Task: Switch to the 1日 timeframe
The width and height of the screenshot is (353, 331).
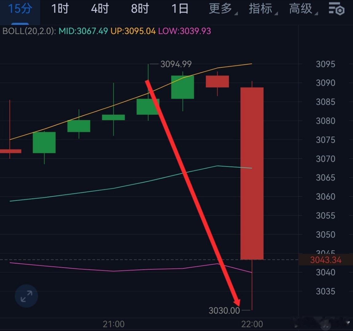Action: pos(180,9)
